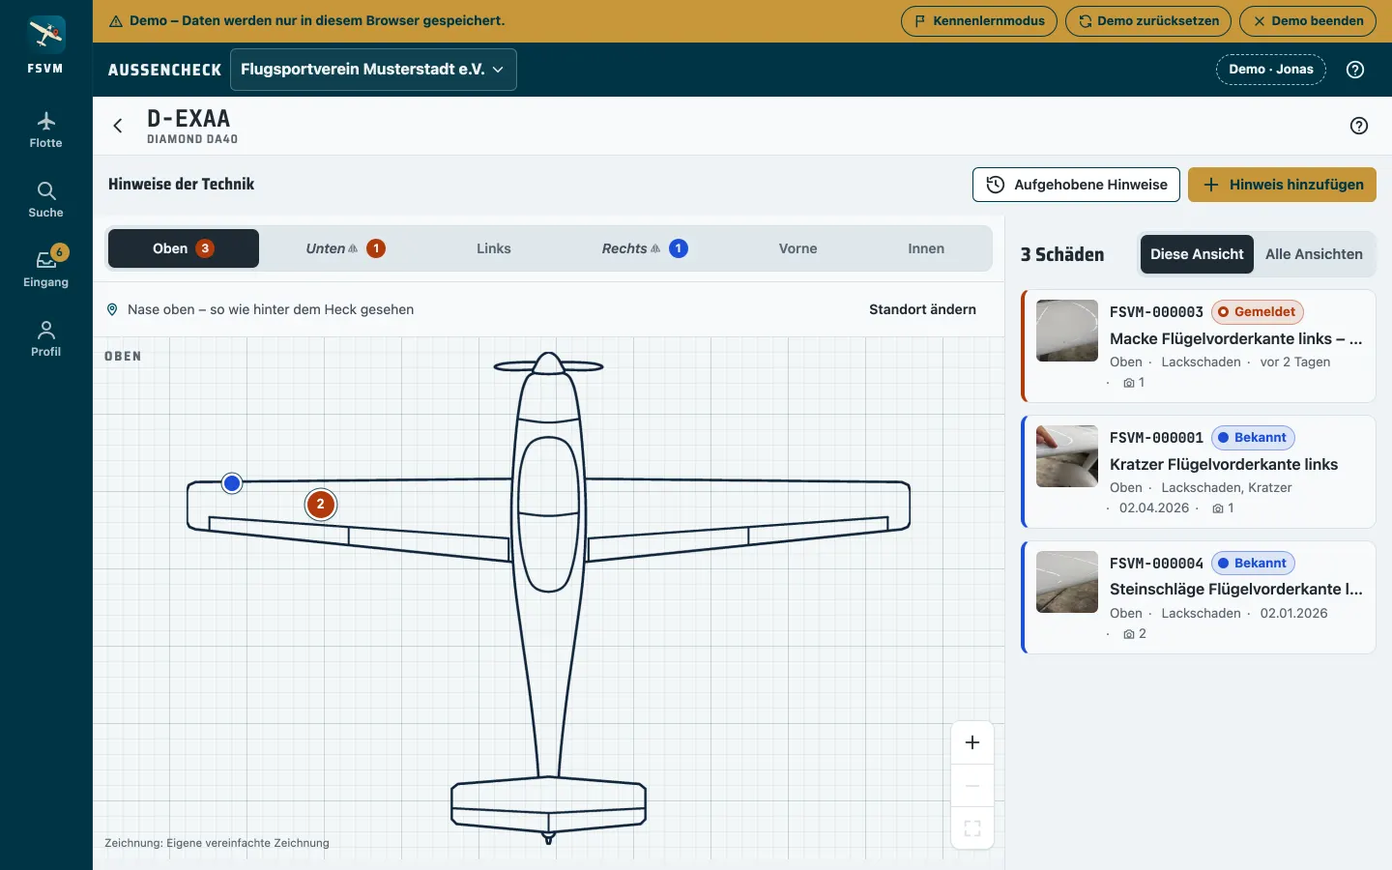Switch to the Links view tab
1392x870 pixels.
[x=494, y=248]
